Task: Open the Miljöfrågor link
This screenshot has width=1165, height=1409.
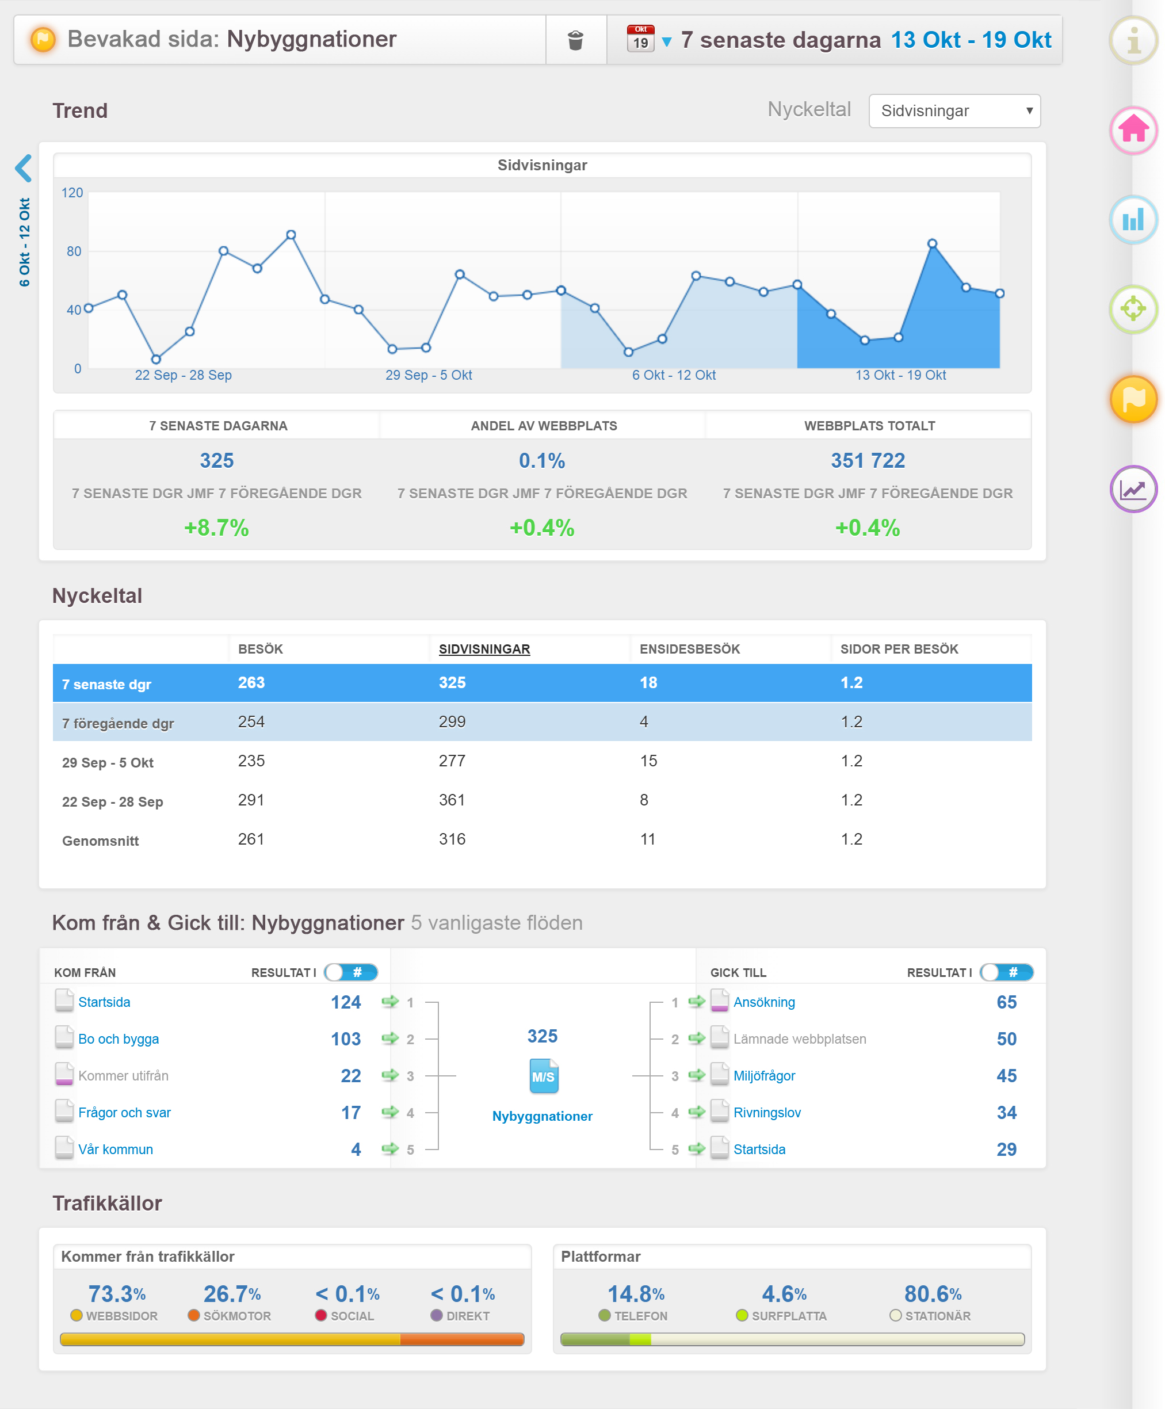Action: point(763,1075)
